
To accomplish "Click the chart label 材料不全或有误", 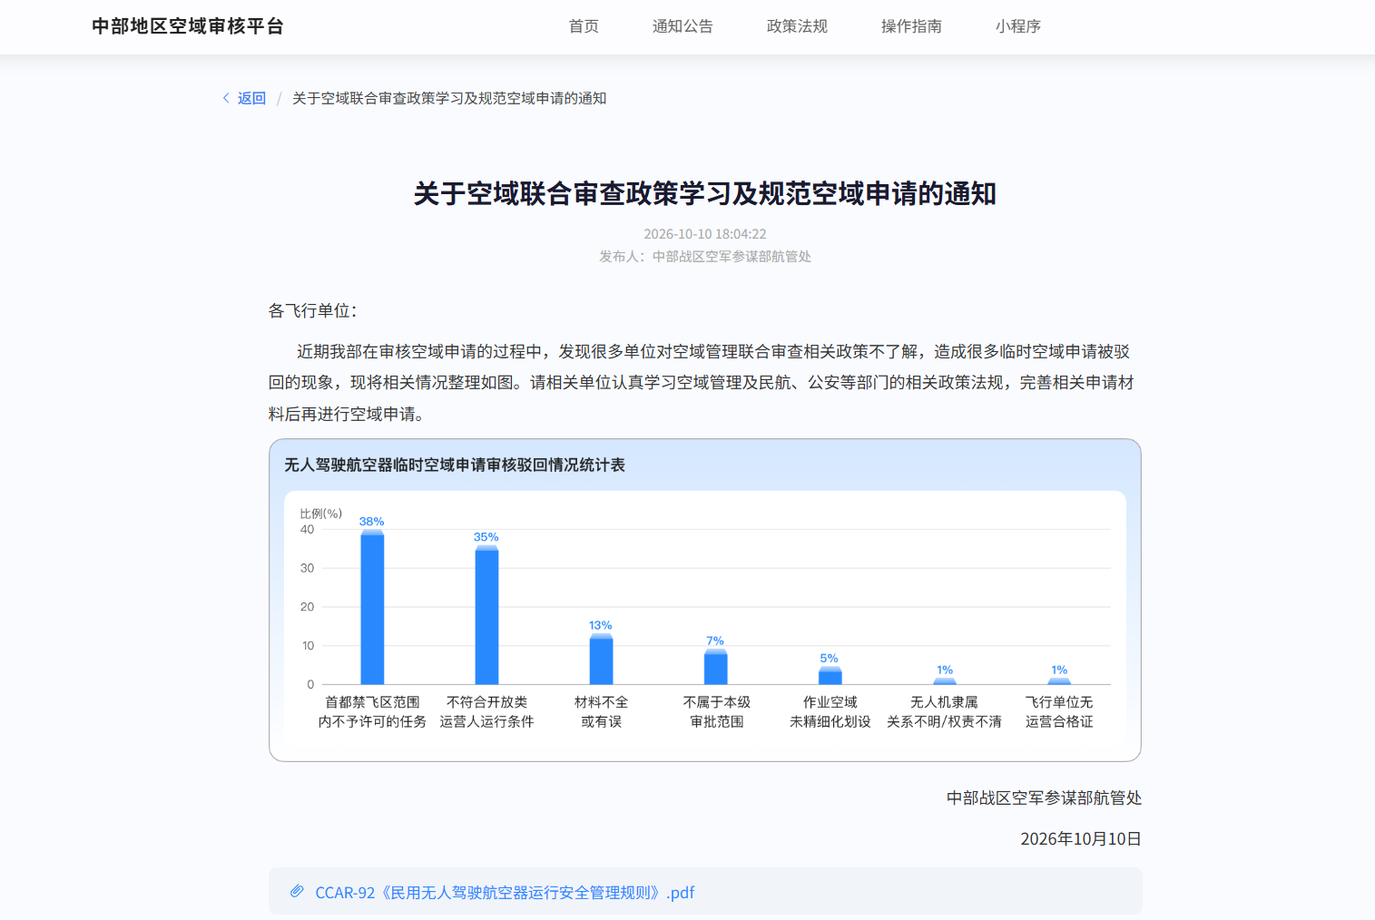I will tap(601, 711).
